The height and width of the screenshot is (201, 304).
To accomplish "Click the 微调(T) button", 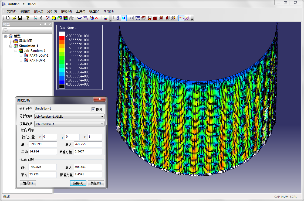I will [x=28, y=183].
